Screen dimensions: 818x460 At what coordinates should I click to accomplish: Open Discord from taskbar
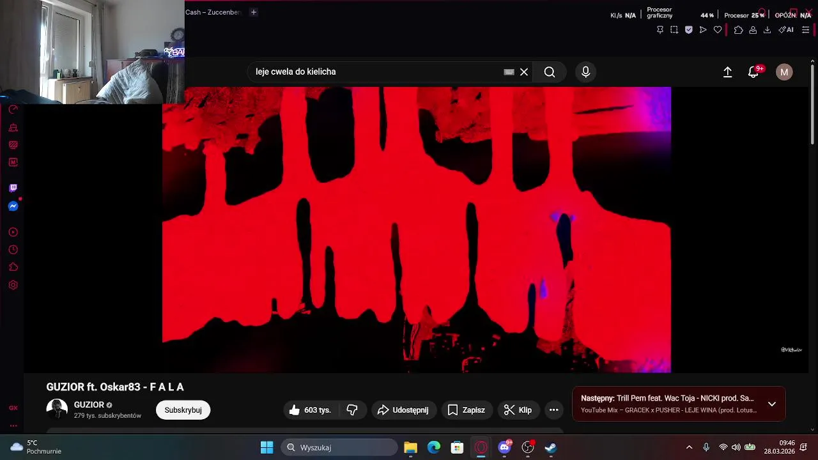[504, 447]
